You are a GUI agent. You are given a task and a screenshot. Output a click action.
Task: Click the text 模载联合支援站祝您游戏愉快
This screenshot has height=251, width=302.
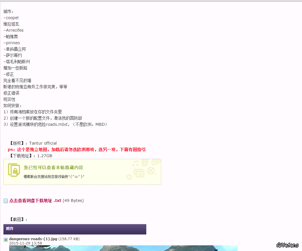point(46,177)
